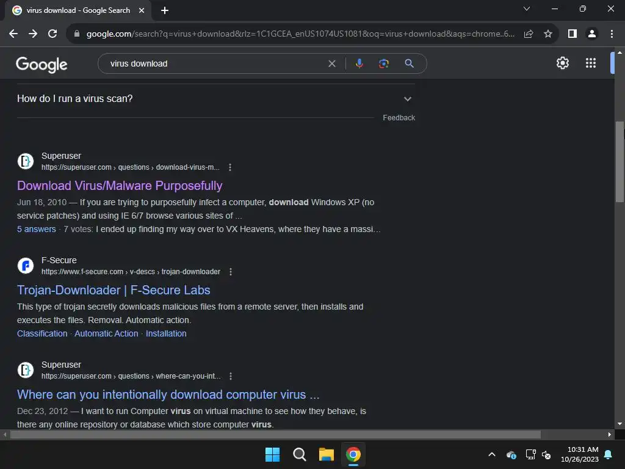Open Download Virus/Malware Purposefully result
The width and height of the screenshot is (625, 469).
coord(120,186)
